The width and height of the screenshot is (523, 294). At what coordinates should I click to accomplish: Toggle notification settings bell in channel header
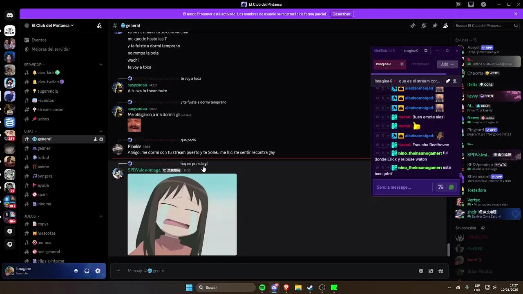pos(424,25)
